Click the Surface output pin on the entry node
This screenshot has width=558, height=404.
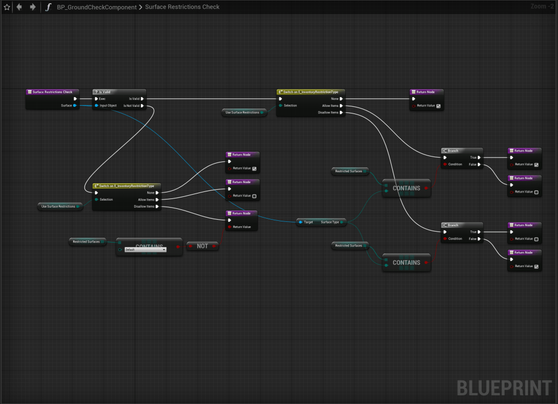pos(75,106)
